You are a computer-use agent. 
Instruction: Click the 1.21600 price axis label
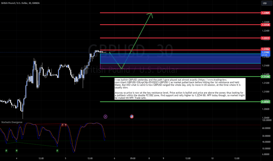[266, 66]
